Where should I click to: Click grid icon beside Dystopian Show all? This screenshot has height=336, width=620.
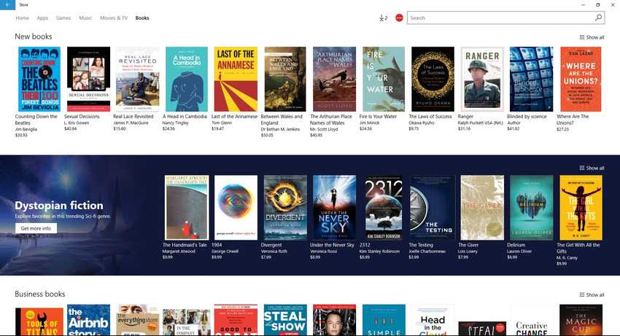[582, 168]
